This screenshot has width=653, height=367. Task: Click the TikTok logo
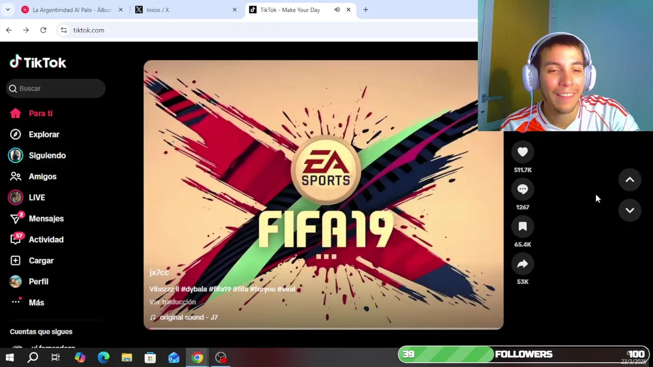pos(38,62)
